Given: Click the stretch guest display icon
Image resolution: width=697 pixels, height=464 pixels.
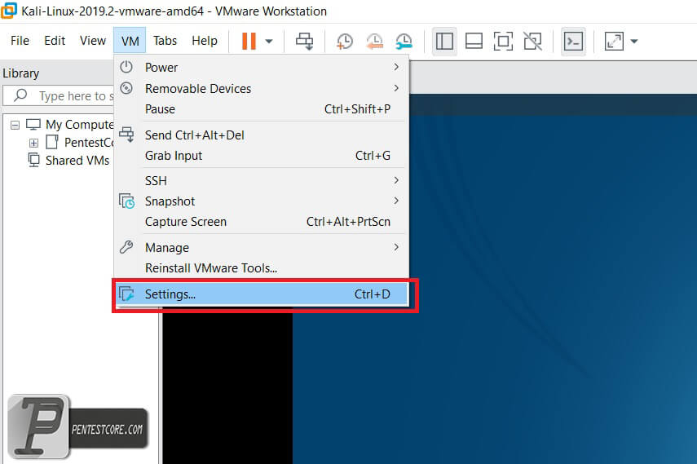Looking at the screenshot, I should coord(614,42).
